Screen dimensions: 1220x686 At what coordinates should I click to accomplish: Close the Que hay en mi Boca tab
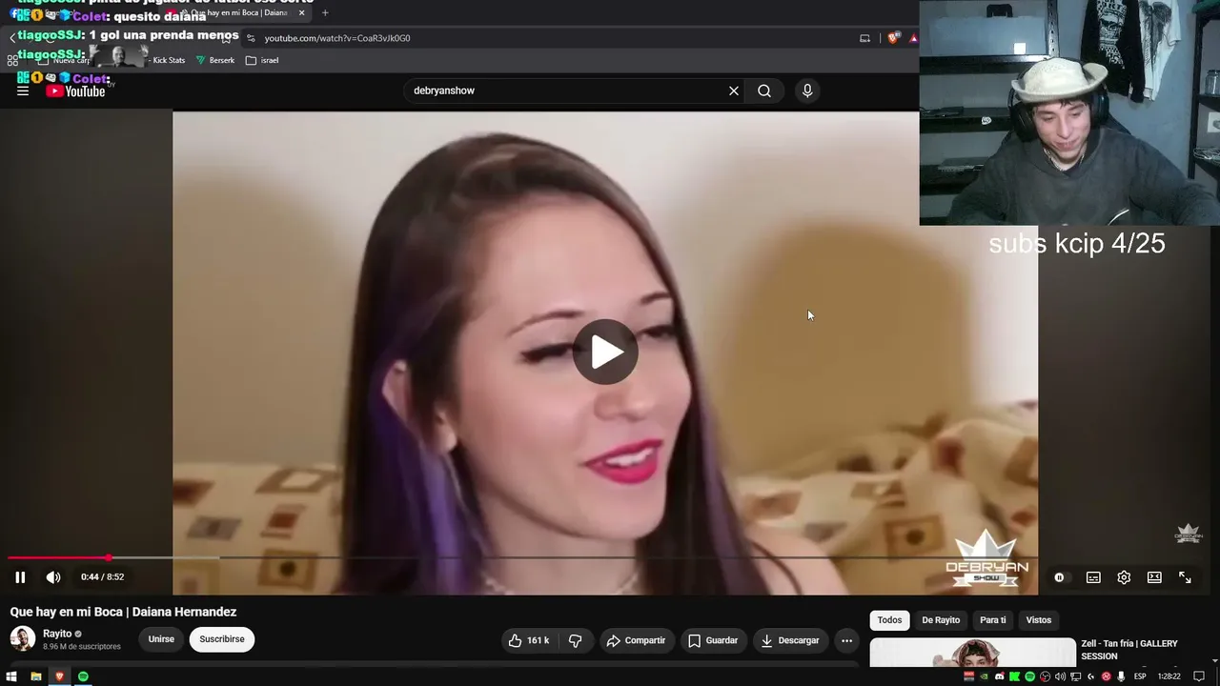point(301,12)
